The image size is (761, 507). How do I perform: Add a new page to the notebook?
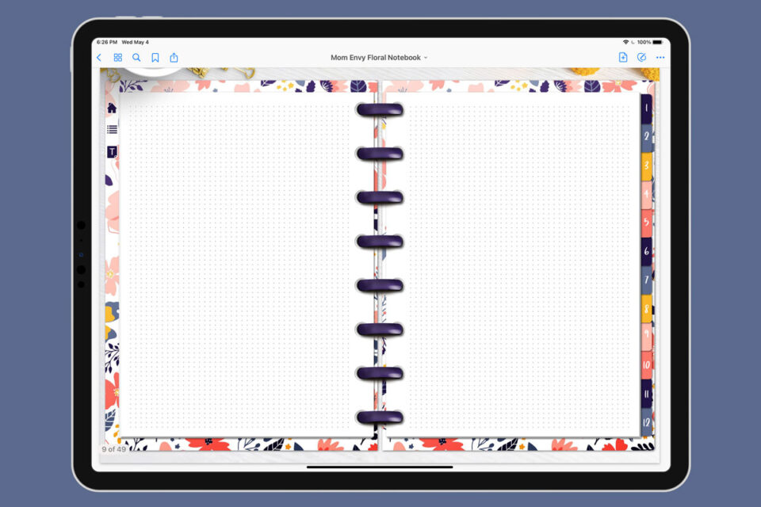coord(623,57)
